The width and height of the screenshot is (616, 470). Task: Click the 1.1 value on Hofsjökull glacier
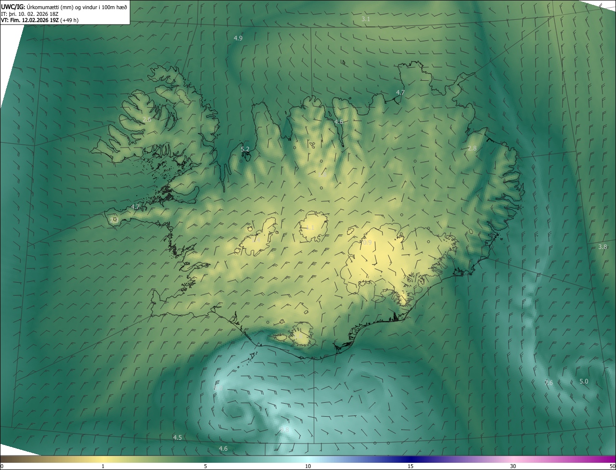pos(309,227)
